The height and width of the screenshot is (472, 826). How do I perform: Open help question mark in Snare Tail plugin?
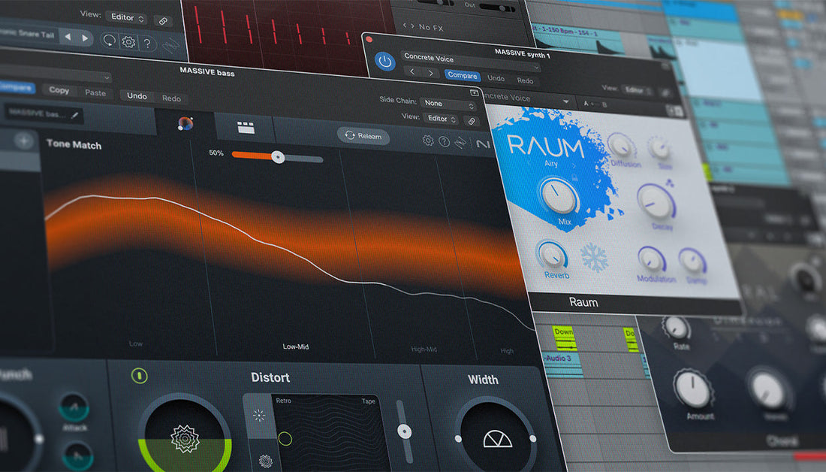[x=147, y=44]
